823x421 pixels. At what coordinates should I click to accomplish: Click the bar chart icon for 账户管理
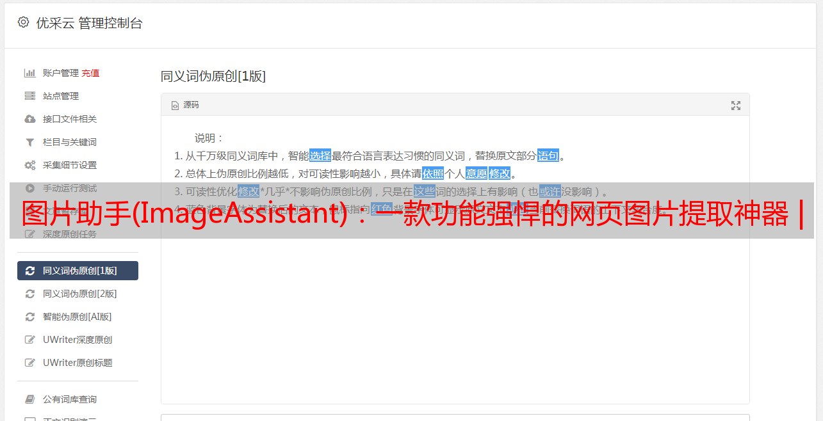point(29,73)
